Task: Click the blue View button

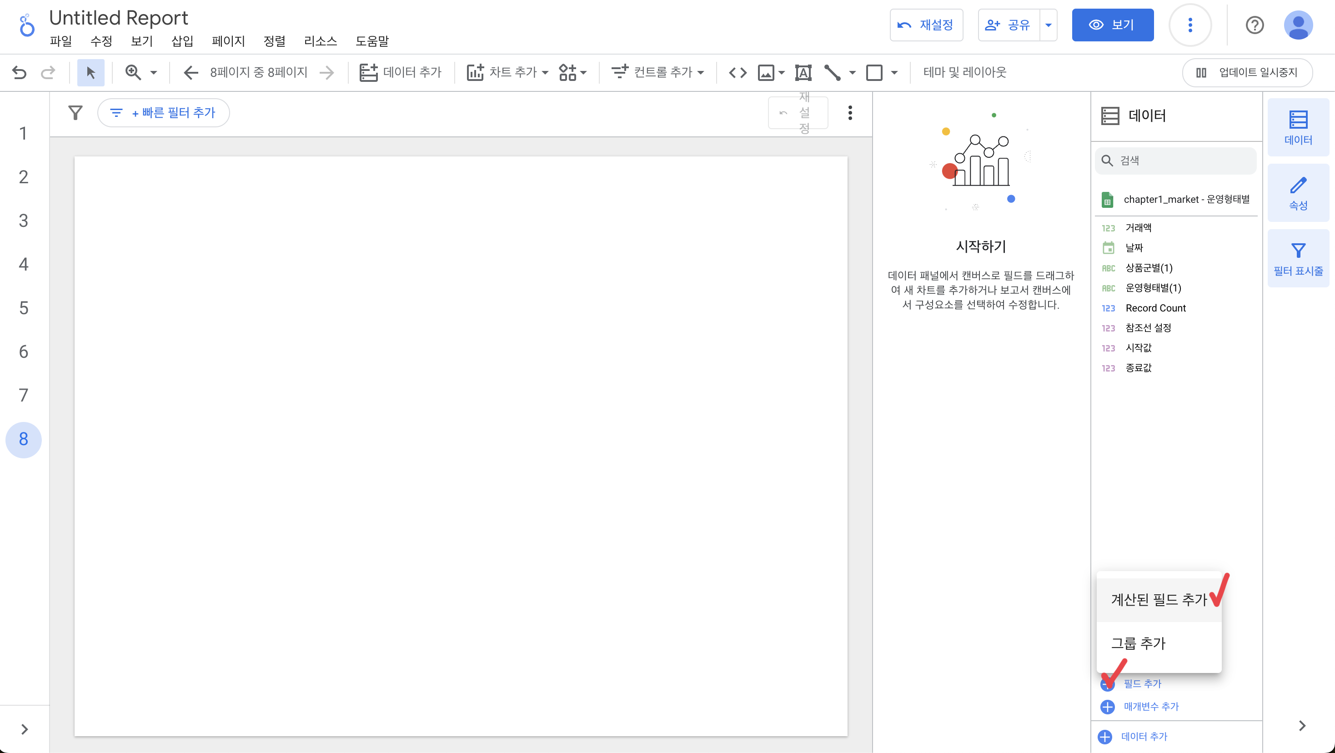Action: [x=1112, y=25]
